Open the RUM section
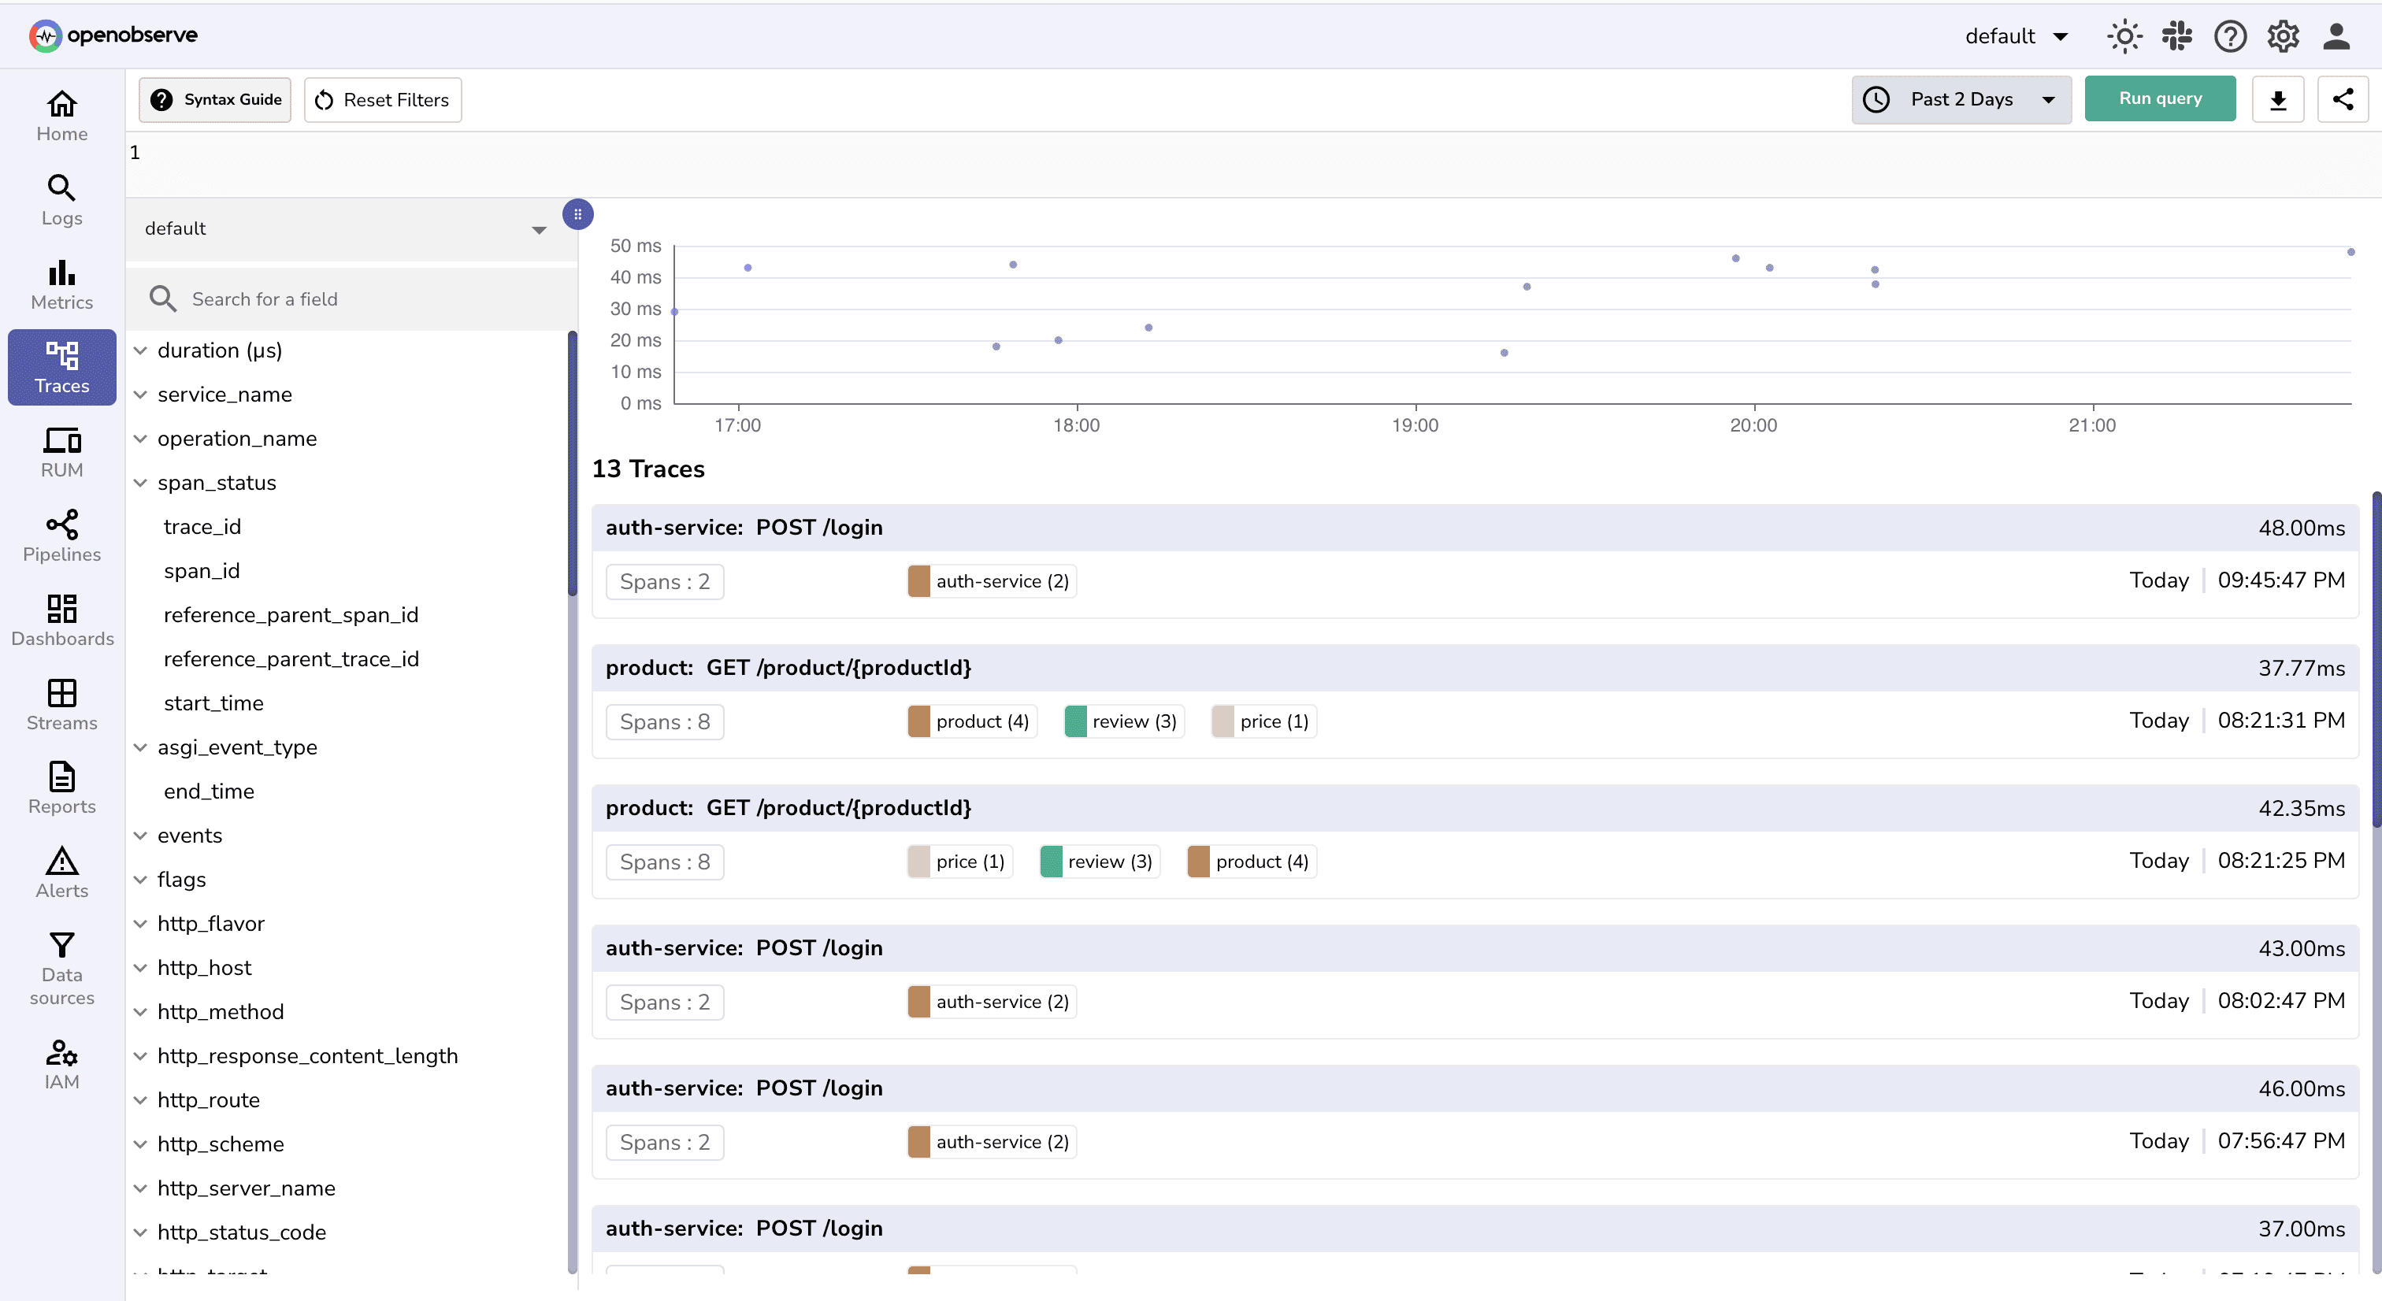 (x=61, y=451)
